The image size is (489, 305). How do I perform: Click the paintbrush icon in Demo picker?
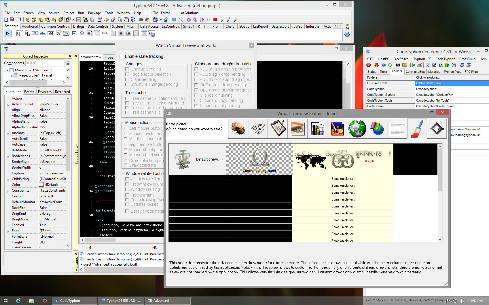(417, 129)
